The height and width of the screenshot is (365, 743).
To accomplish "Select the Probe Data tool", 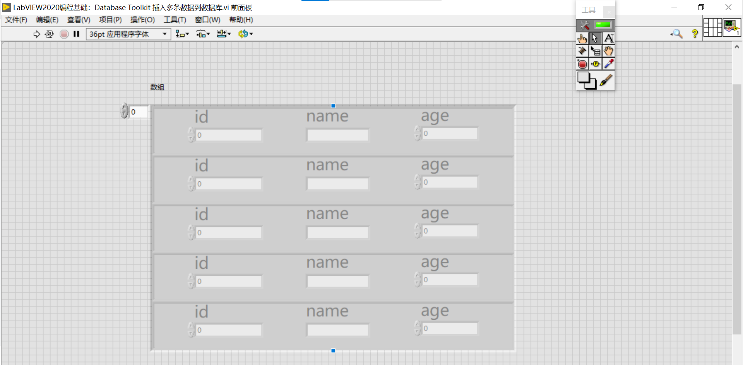I will pyautogui.click(x=596, y=64).
